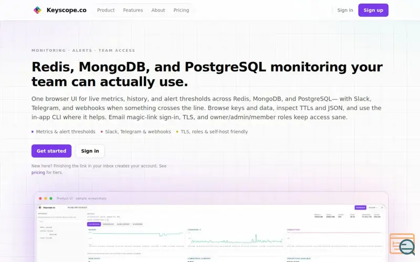Click the 'MONITORING · ALERTS · TEAM ACCESS' label
The height and width of the screenshot is (262, 420).
click(x=83, y=50)
